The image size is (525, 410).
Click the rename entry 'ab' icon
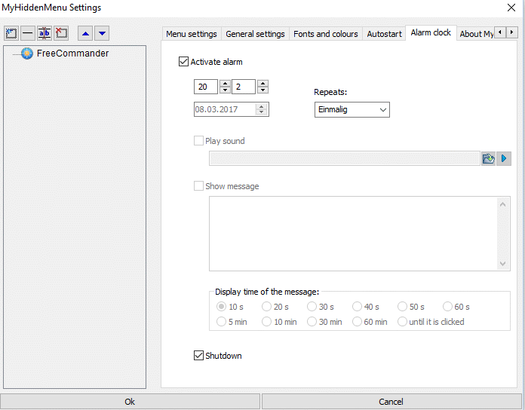pyautogui.click(x=45, y=33)
